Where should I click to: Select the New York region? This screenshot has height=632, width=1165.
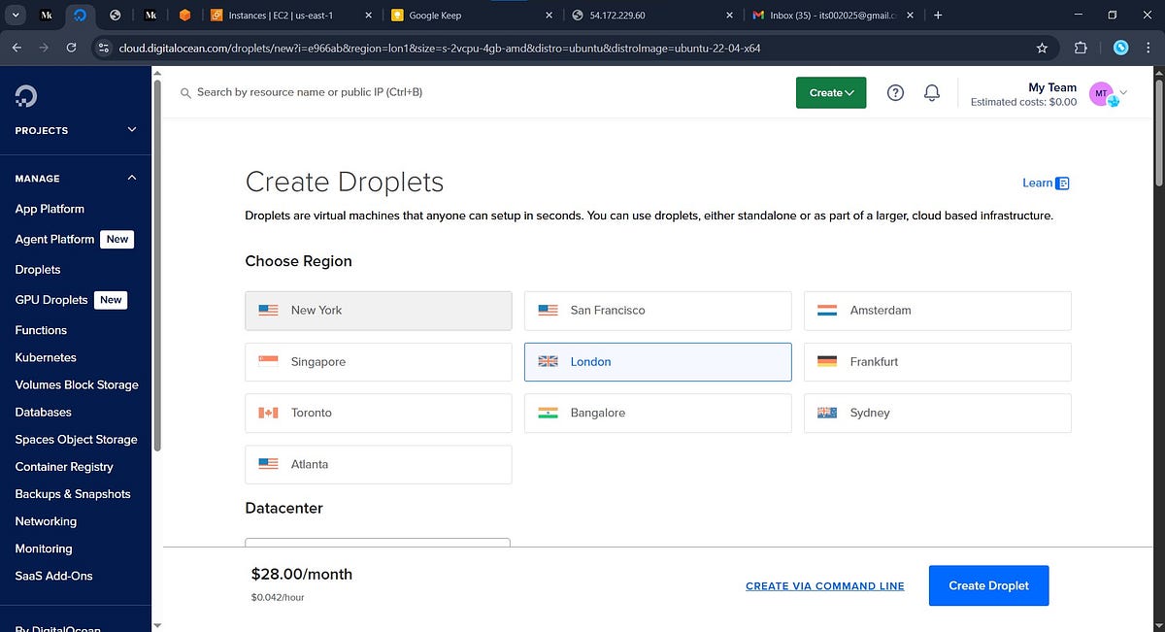tap(379, 311)
